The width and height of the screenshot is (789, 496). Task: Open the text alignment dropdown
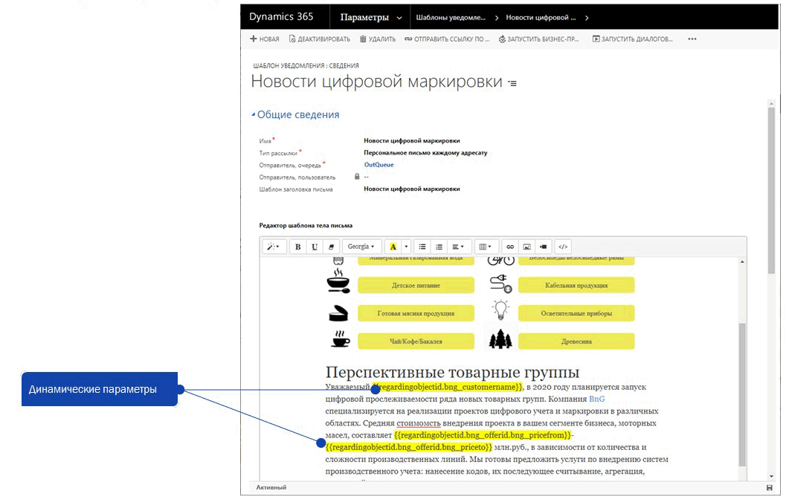[456, 246]
